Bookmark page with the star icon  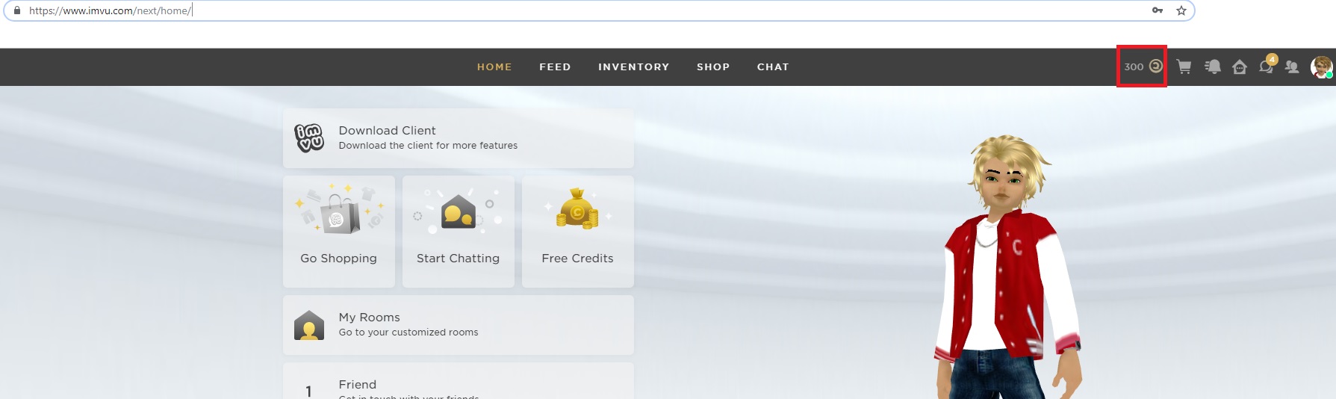(x=1181, y=10)
